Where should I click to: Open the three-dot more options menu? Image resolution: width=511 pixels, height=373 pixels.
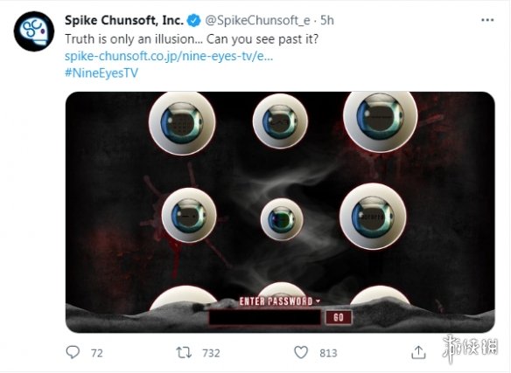point(487,20)
